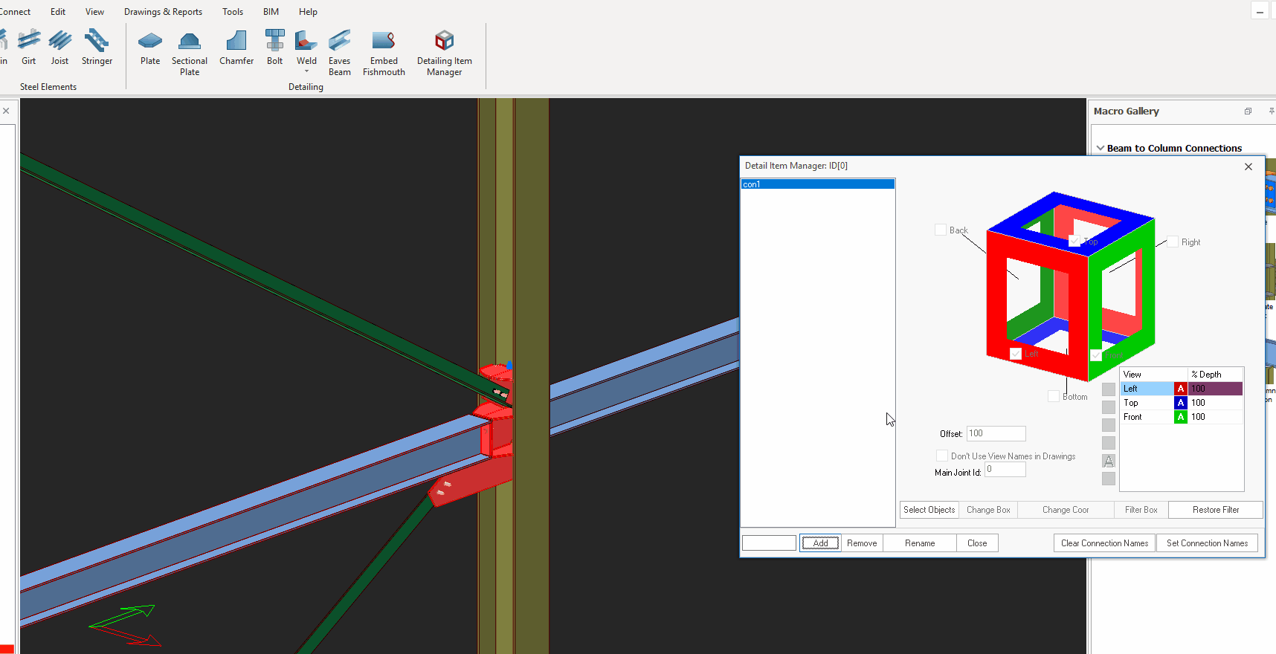The width and height of the screenshot is (1276, 654).
Task: Click the Offset input field
Action: pos(996,433)
